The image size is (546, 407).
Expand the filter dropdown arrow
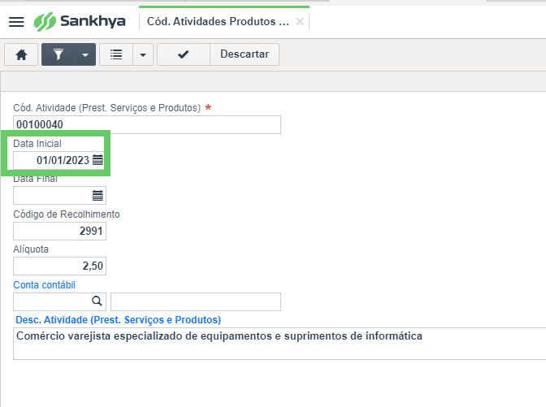click(x=85, y=54)
